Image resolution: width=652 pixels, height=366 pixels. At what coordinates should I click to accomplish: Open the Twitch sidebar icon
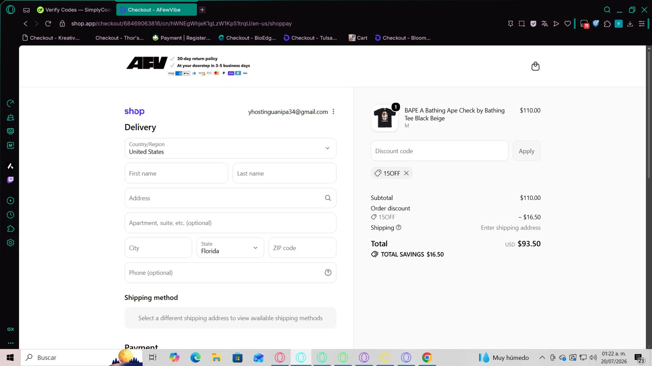coord(10,180)
